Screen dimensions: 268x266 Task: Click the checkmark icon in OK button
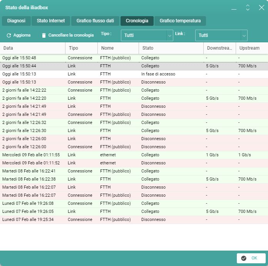click(244, 258)
